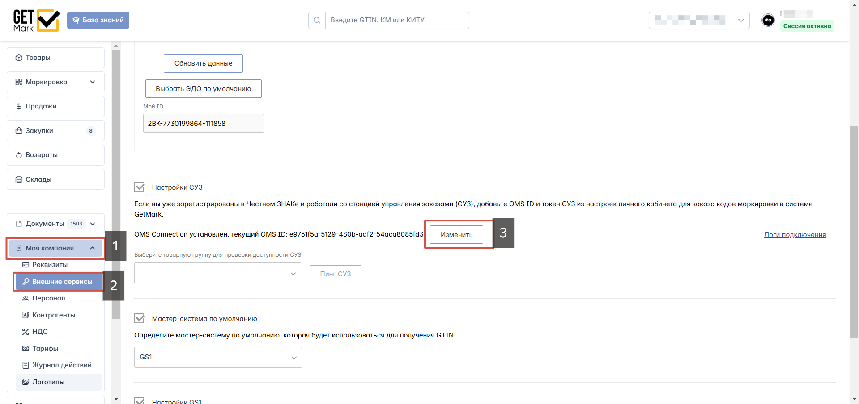This screenshot has width=859, height=404.
Task: Open the Журнал действий submenu item
Action: point(59,365)
